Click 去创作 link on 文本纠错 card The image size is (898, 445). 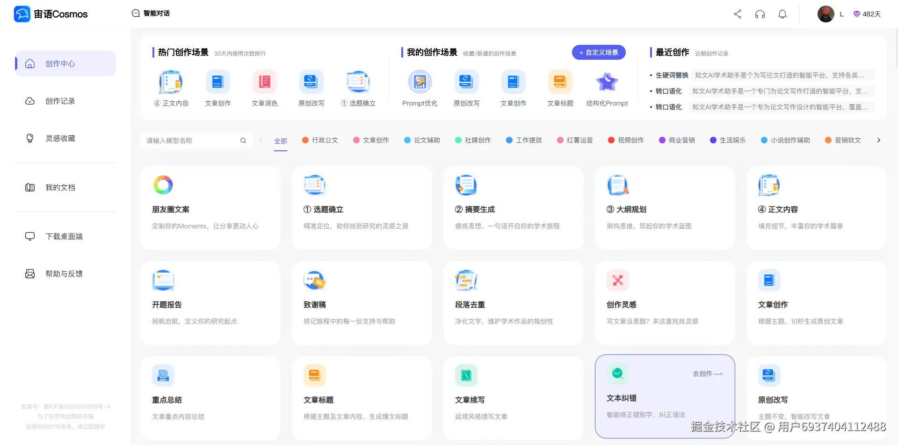708,374
